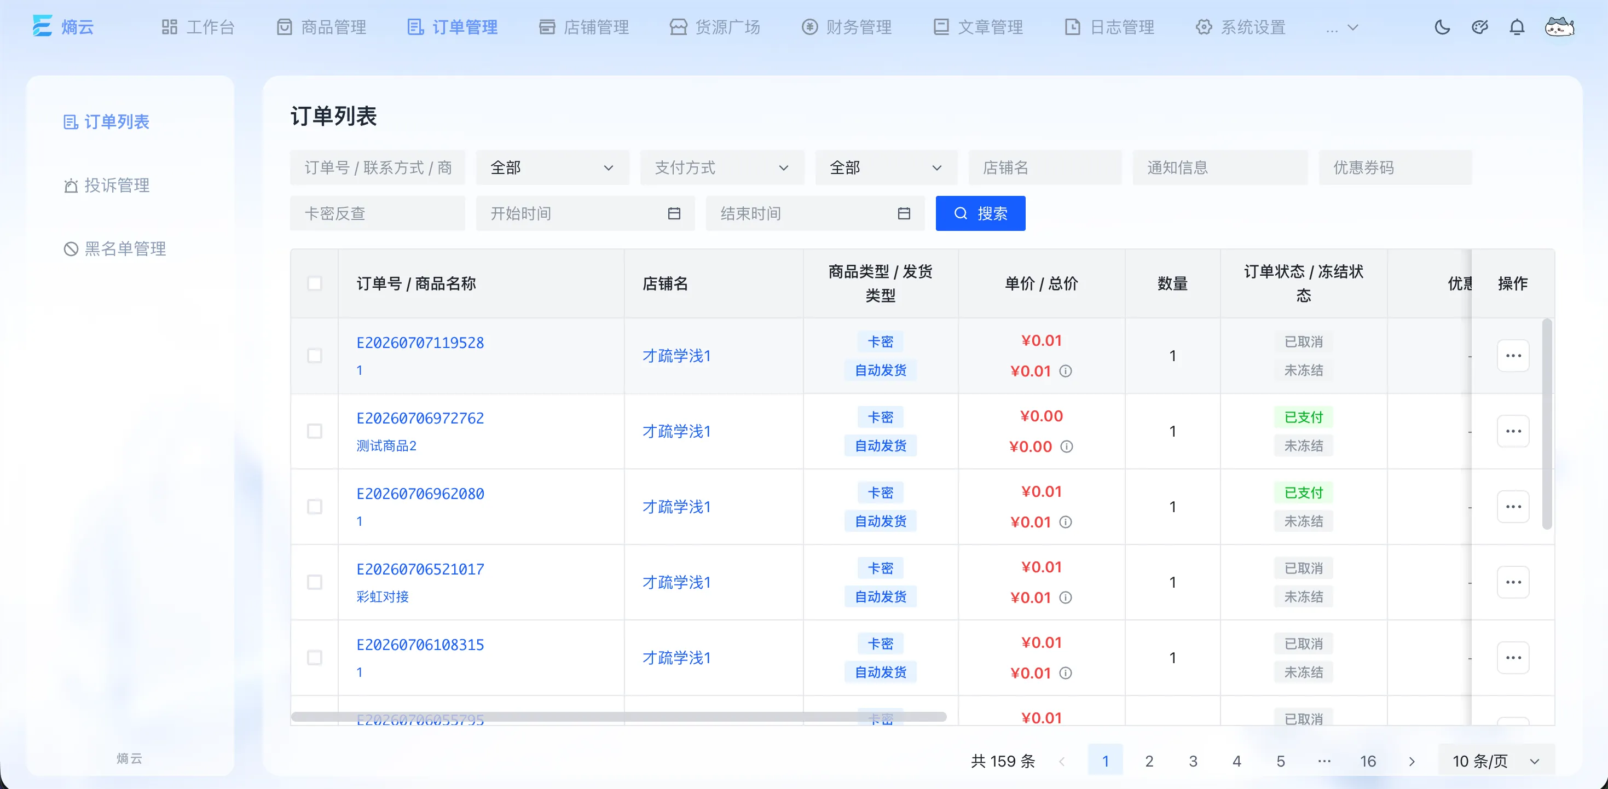Check order E20260706108315 row
The image size is (1608, 789).
click(x=315, y=658)
